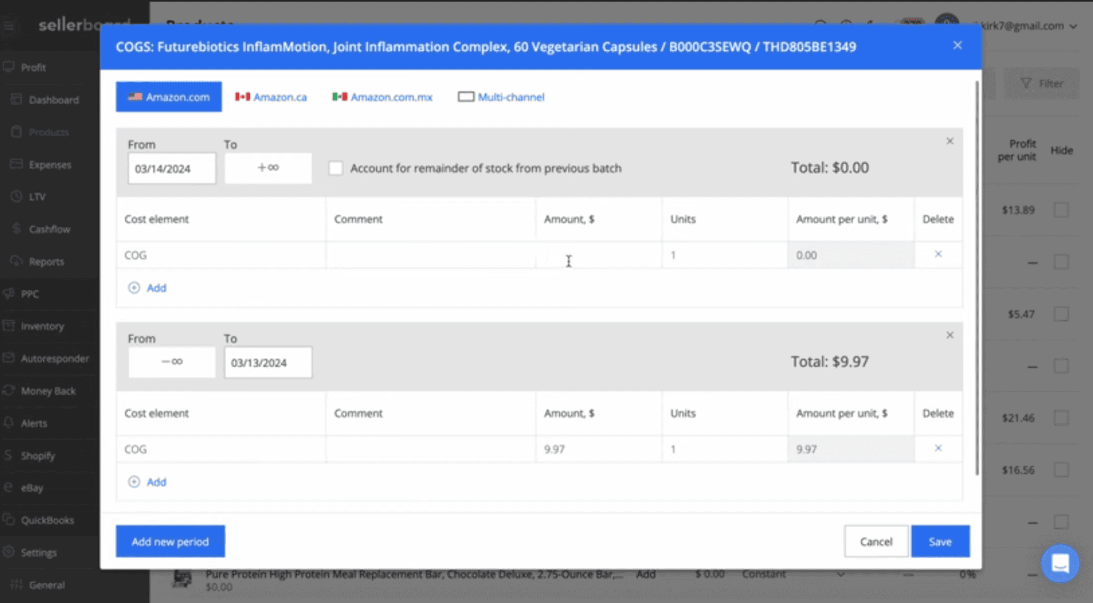Click the From date field showing 03/14/2024

(x=171, y=168)
